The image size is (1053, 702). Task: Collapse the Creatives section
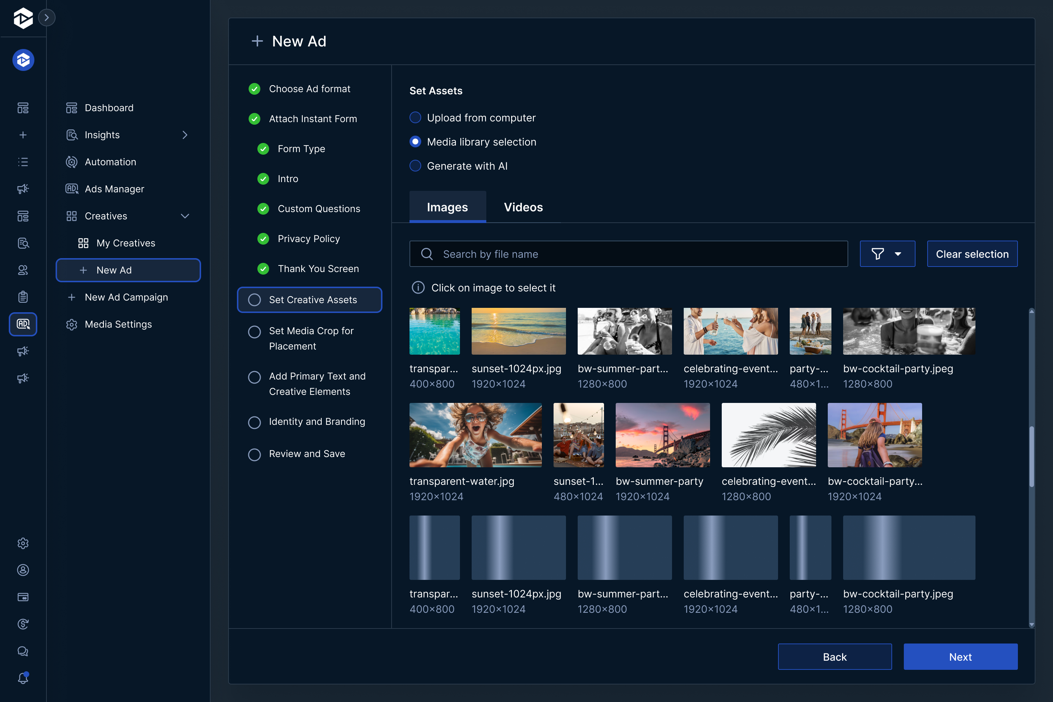(185, 216)
